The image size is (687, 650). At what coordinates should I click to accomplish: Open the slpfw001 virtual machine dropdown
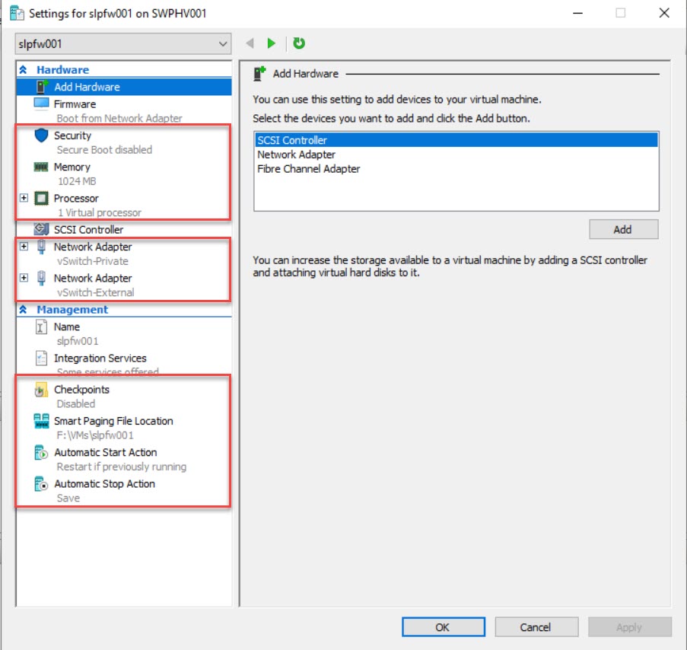[x=222, y=44]
